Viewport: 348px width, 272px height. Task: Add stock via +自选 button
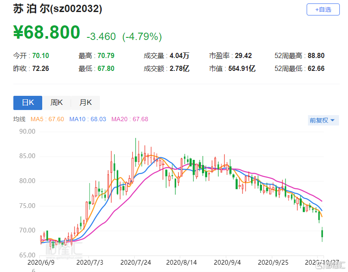point(323,9)
